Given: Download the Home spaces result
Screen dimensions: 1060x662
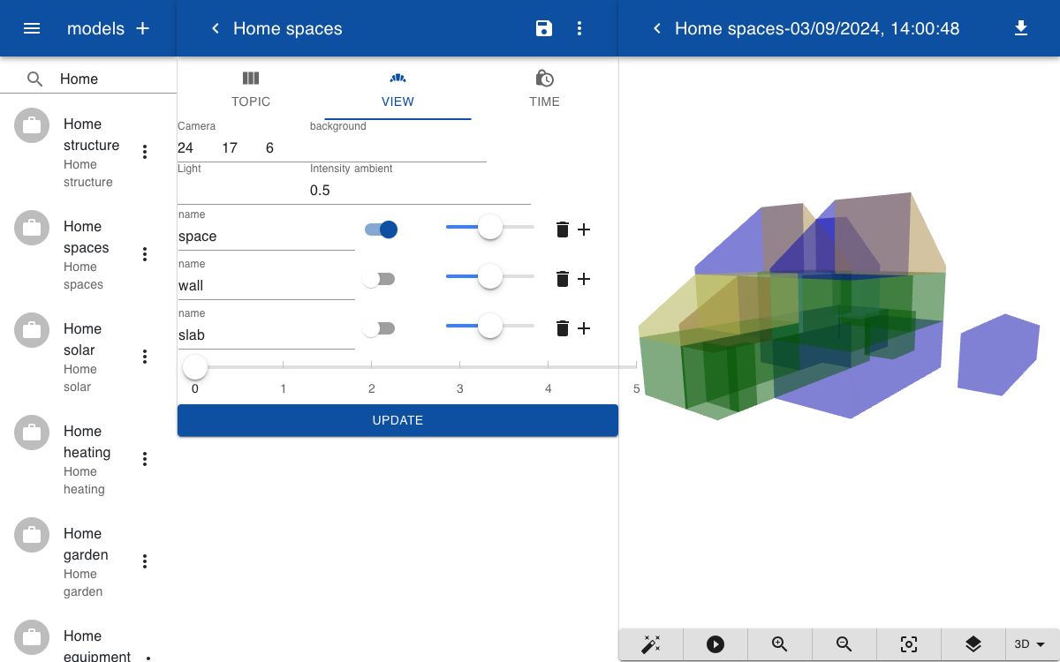Looking at the screenshot, I should click(x=1021, y=28).
